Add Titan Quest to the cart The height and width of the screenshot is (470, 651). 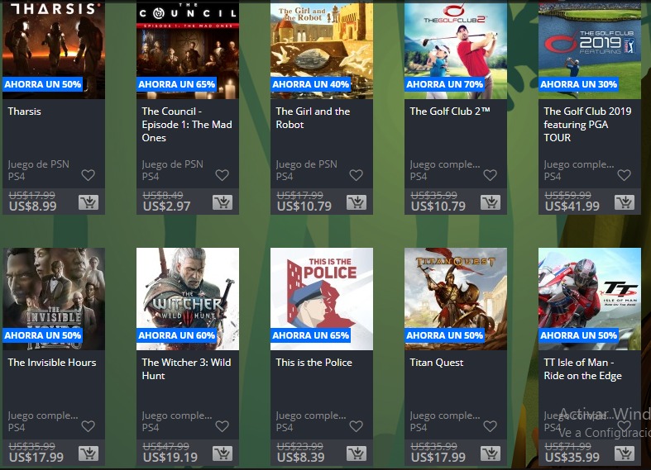(490, 453)
